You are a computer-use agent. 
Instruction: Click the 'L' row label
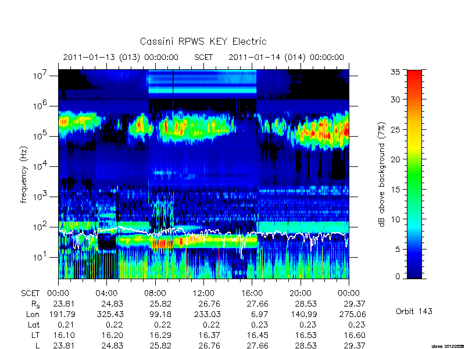[x=37, y=346]
